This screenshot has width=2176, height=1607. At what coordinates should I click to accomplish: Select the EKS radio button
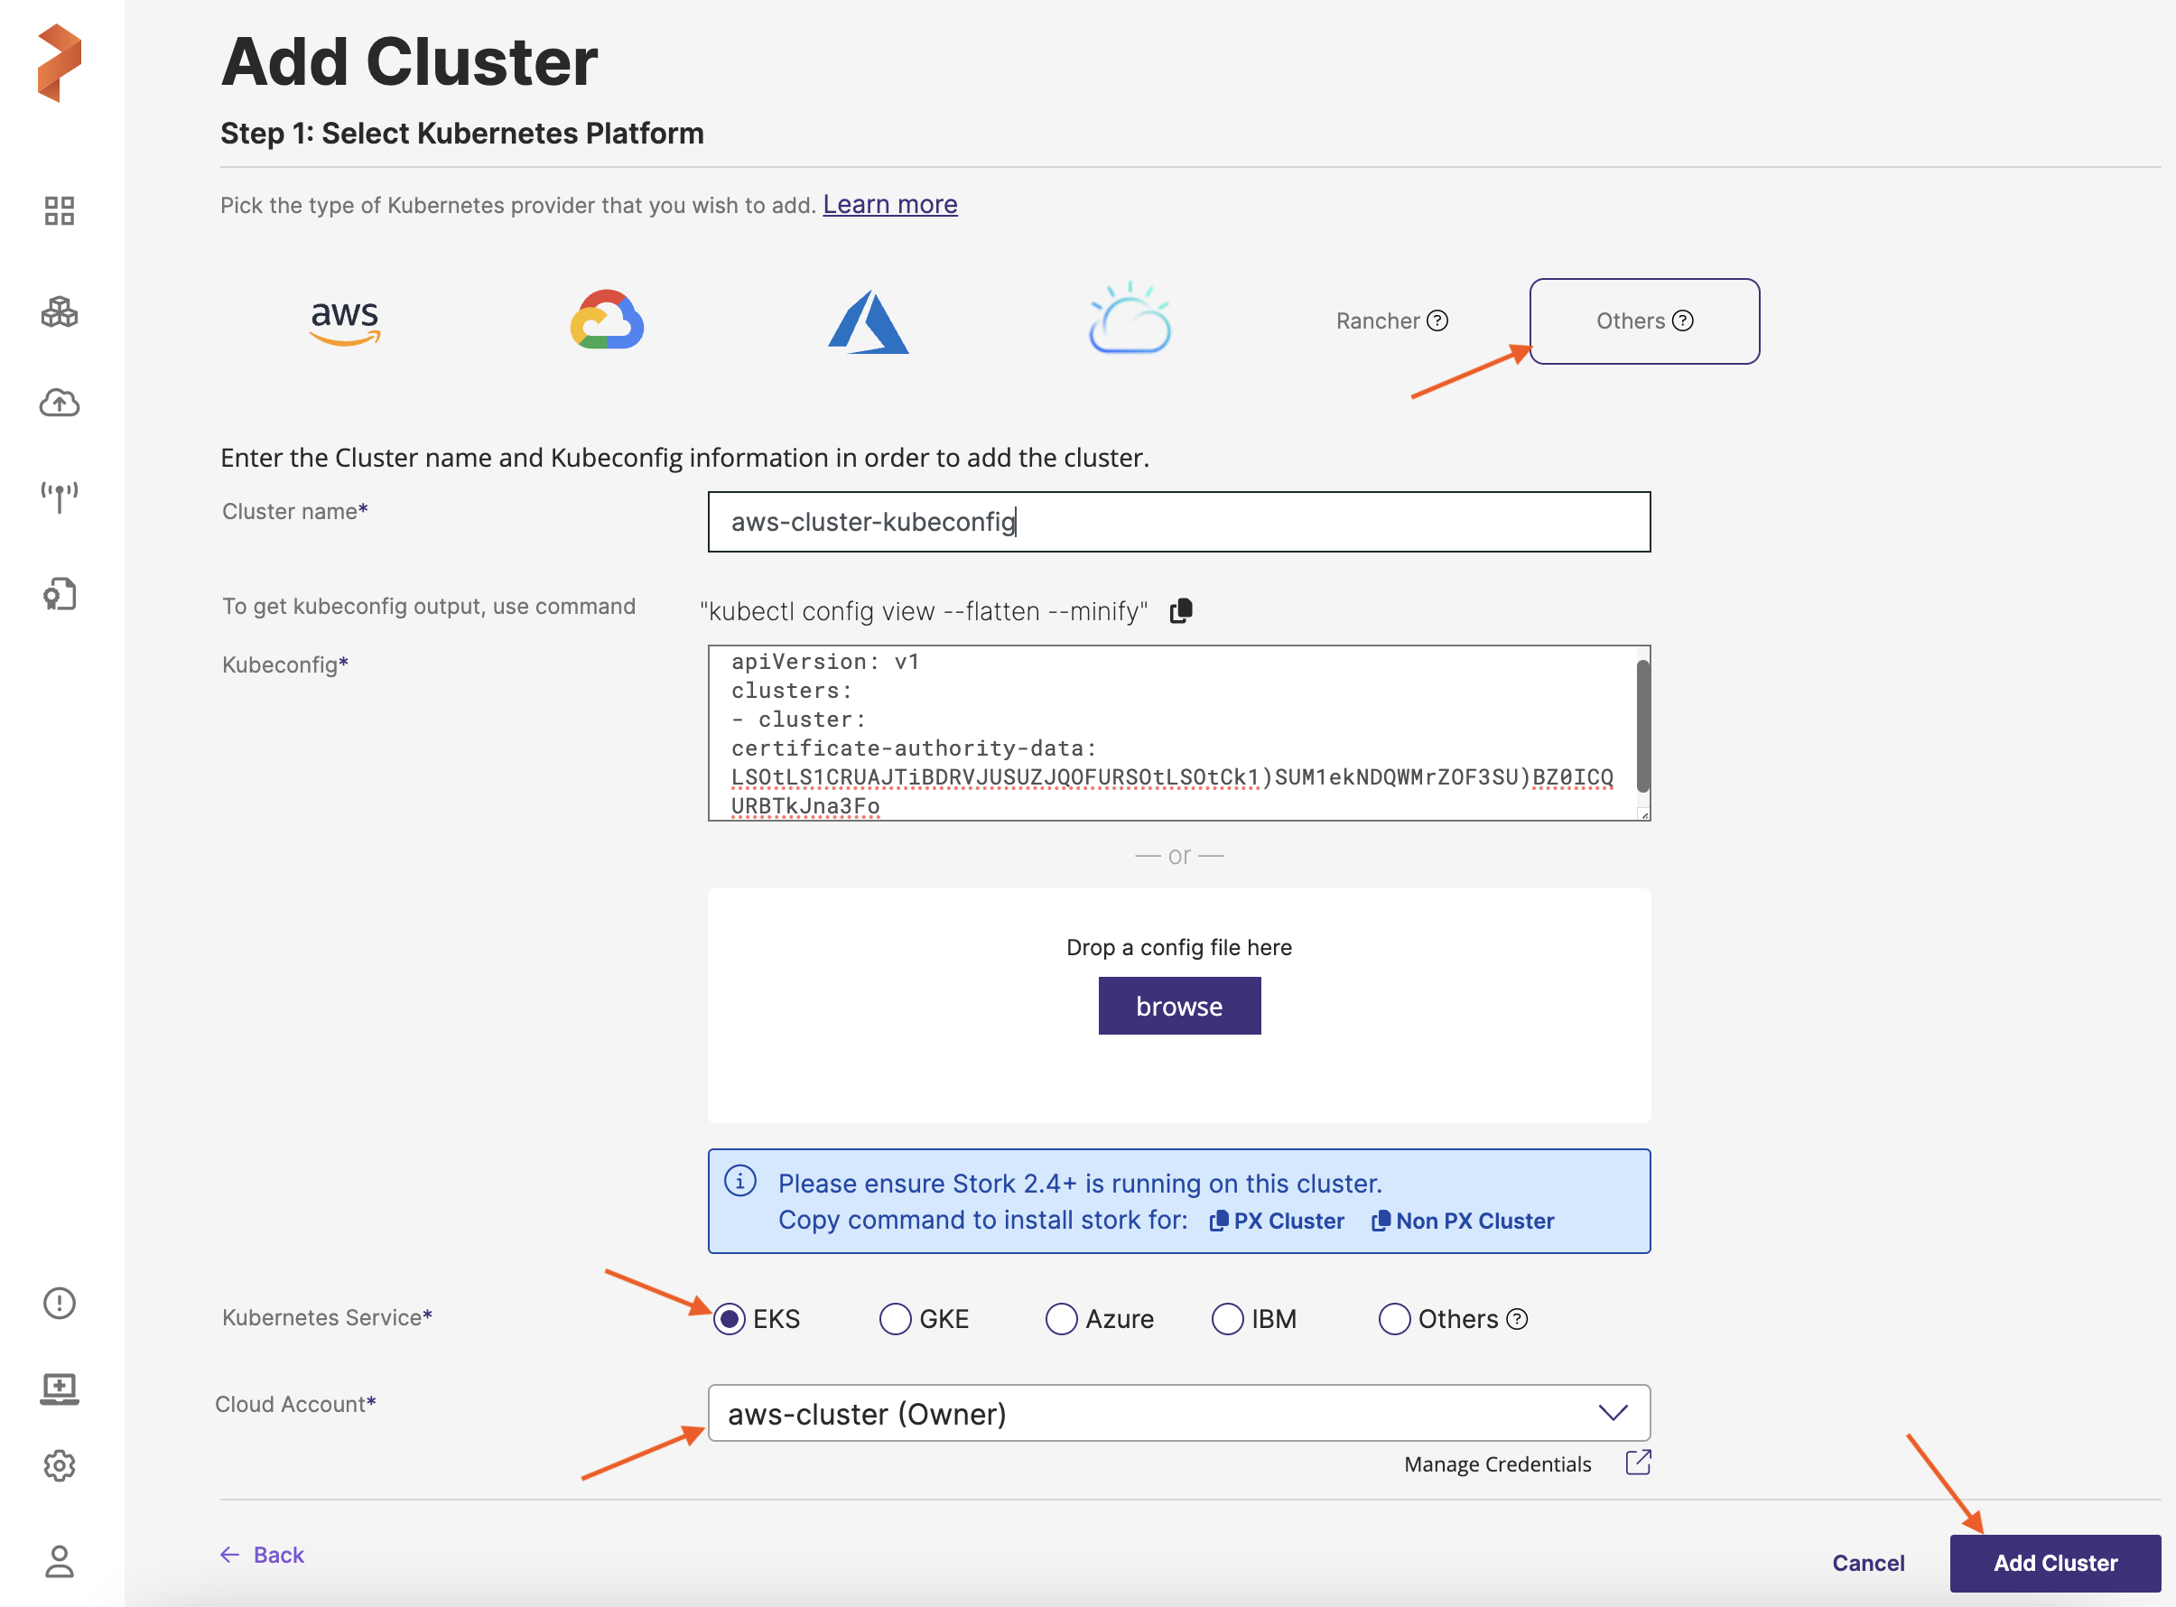pyautogui.click(x=730, y=1319)
